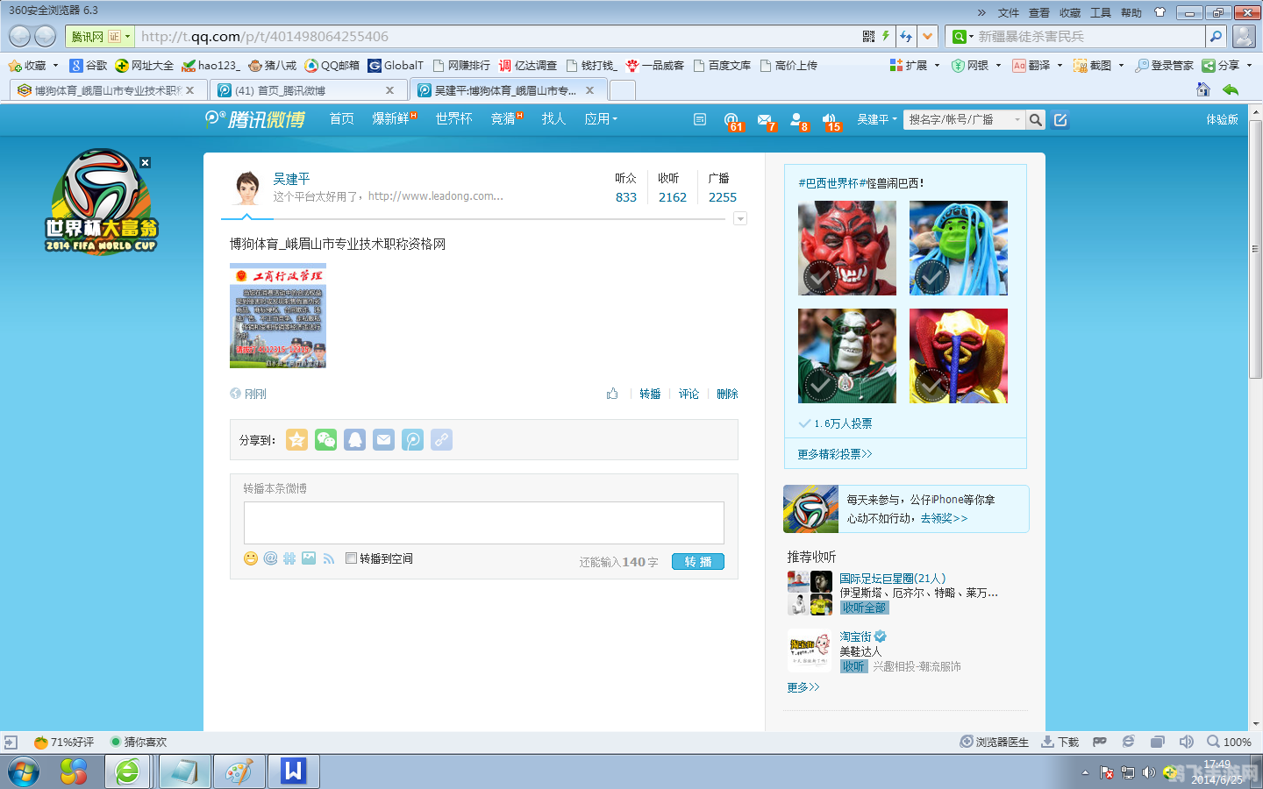Click the search magnifier button
Image resolution: width=1263 pixels, height=789 pixels.
1036,120
